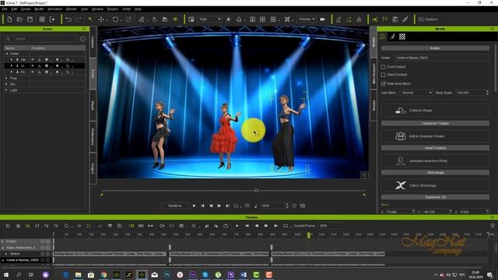This screenshot has width=498, height=280.
Task: Open File Explorer from taskbar
Action: (78, 275)
